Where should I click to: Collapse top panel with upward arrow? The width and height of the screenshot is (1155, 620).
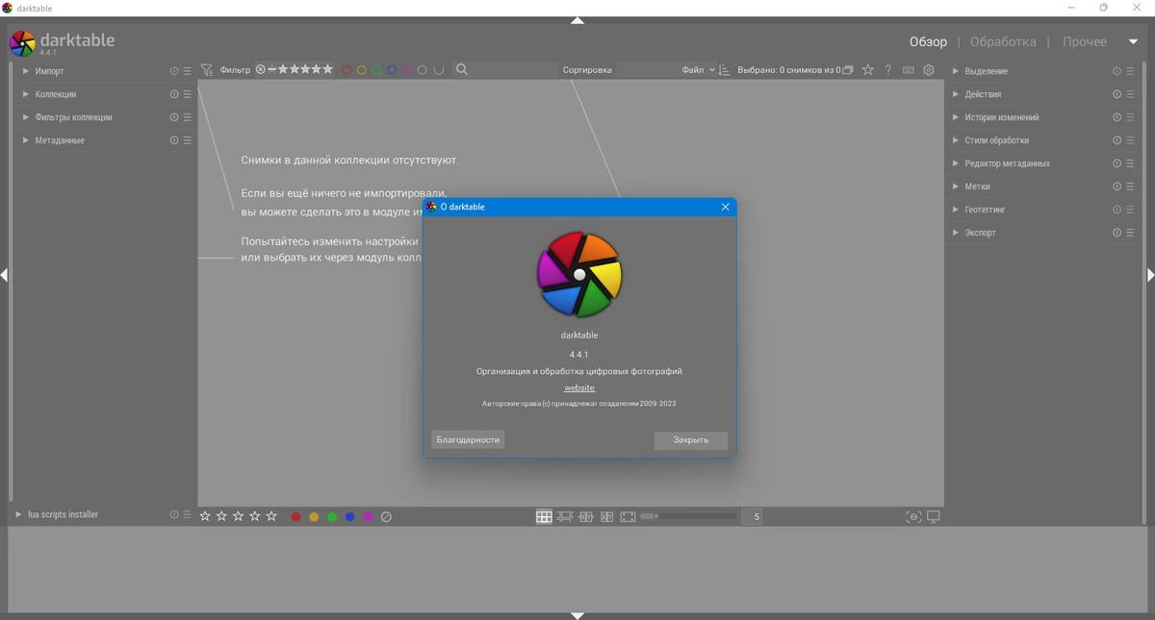(577, 20)
